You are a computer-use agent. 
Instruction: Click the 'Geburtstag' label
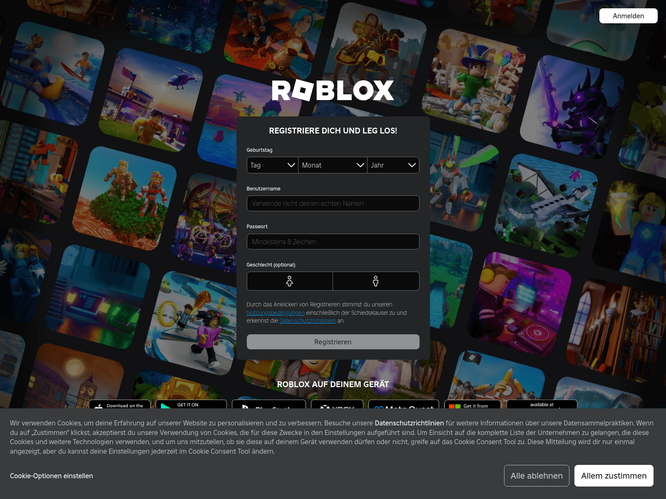point(259,150)
